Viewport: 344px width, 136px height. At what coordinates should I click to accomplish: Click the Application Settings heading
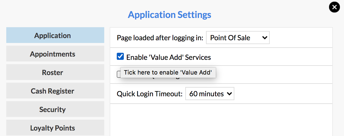coord(170,14)
